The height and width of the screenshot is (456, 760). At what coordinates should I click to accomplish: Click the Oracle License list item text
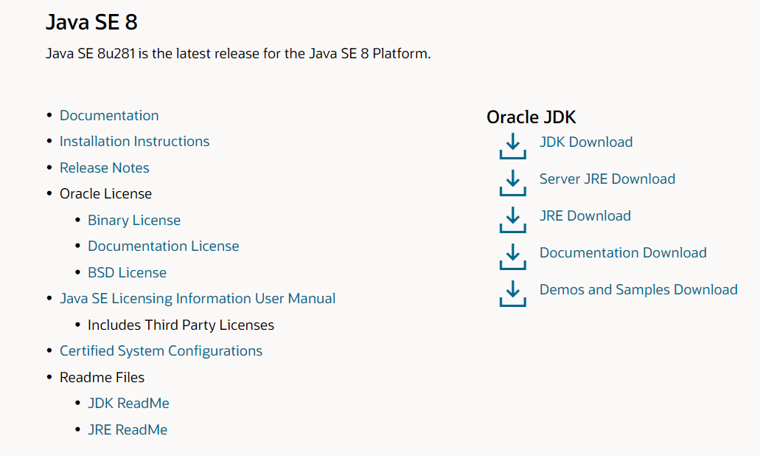[105, 193]
